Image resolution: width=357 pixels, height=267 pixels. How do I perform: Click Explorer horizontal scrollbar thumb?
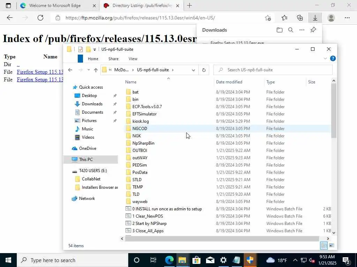[x=222, y=238]
